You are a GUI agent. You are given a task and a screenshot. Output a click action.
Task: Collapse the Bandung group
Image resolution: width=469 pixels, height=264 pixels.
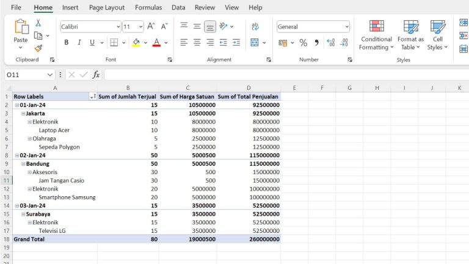(x=23, y=164)
